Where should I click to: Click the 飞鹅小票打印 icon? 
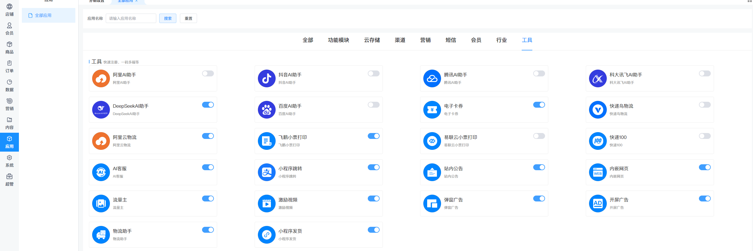(267, 141)
